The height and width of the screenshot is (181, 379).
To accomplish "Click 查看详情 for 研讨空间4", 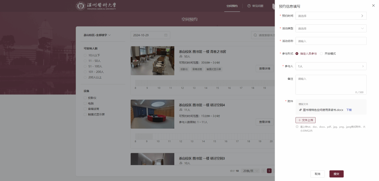I will [x=265, y=122].
